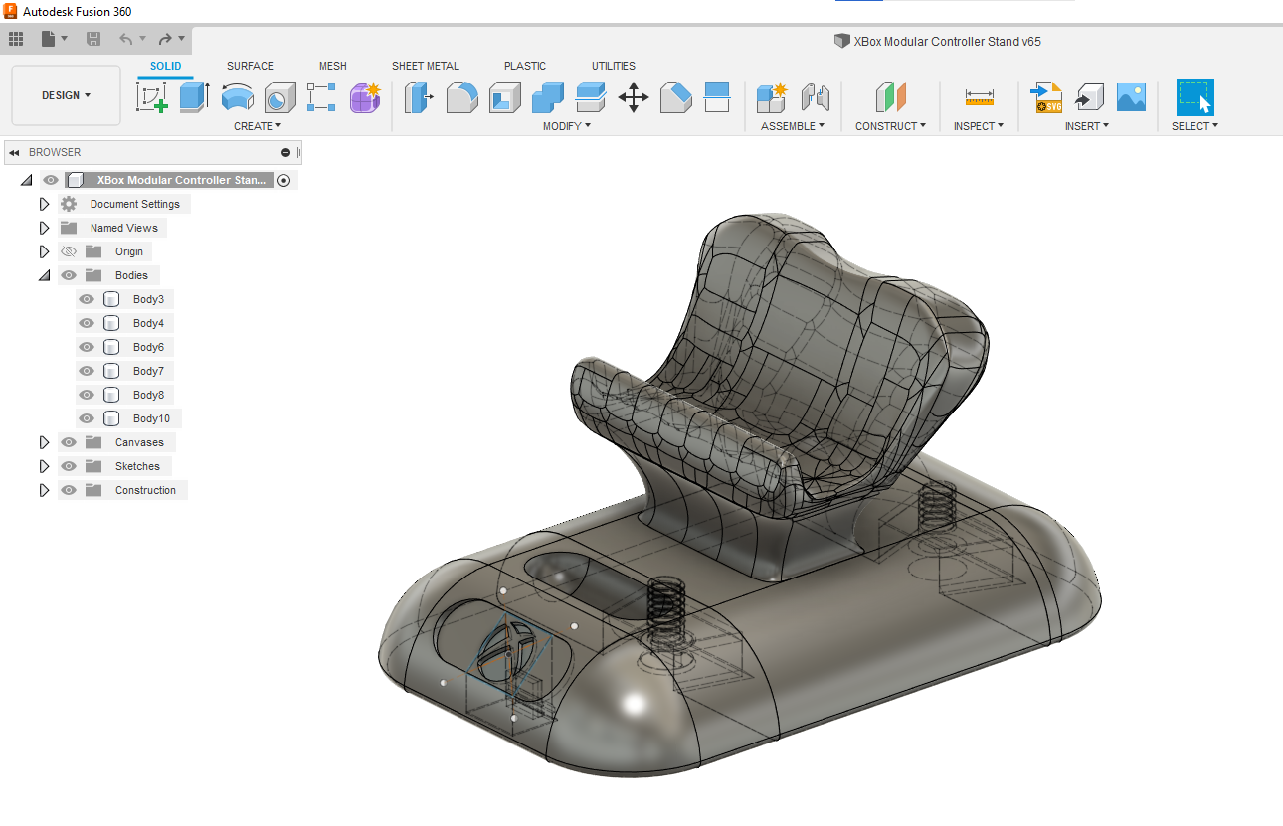Select the Move/Copy tool
This screenshot has width=1283, height=826.
(634, 96)
